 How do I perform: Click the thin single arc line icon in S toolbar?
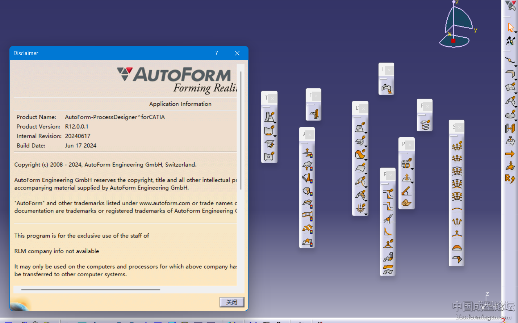coord(457,209)
